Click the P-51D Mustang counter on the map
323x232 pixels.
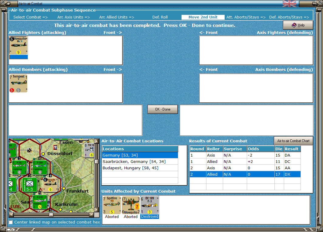point(40,202)
